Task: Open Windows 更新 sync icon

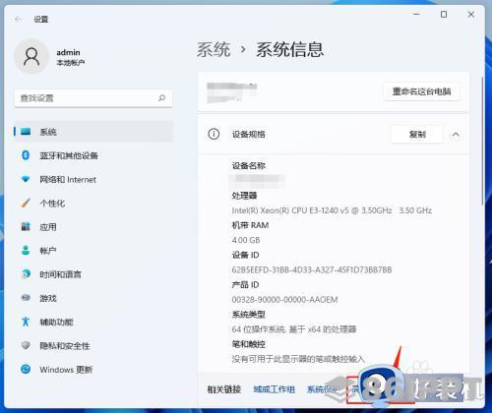Action: (x=26, y=370)
